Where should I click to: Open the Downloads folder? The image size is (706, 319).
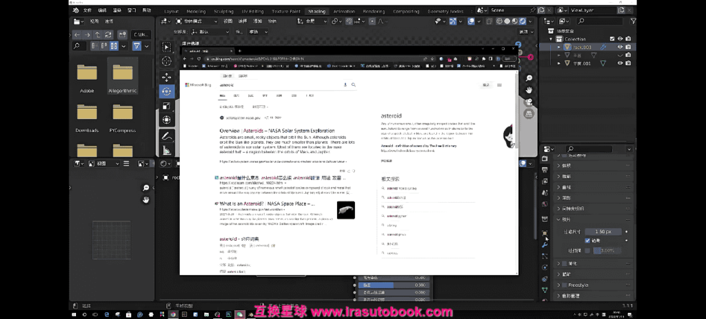87,115
